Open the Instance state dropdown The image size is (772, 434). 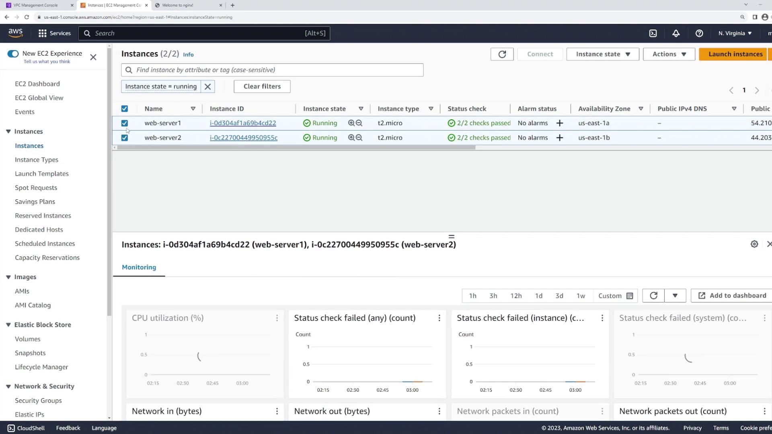602,54
